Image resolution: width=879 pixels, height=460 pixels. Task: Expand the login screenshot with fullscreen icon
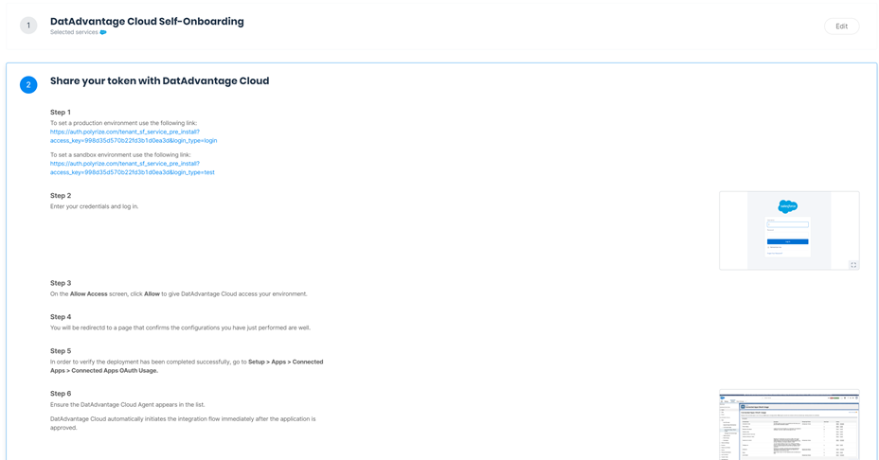pos(852,265)
